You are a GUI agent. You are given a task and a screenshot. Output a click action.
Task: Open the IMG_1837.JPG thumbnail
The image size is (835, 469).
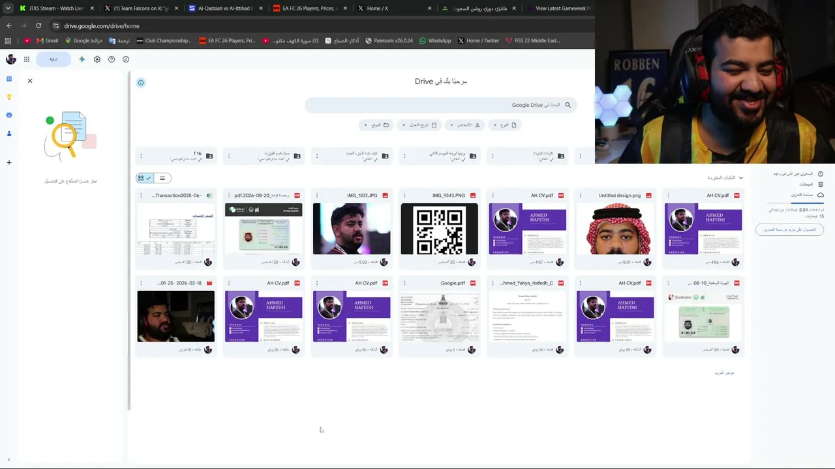click(352, 229)
